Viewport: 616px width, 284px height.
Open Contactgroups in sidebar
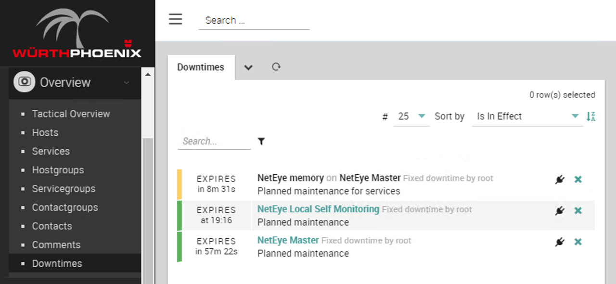[x=65, y=207]
